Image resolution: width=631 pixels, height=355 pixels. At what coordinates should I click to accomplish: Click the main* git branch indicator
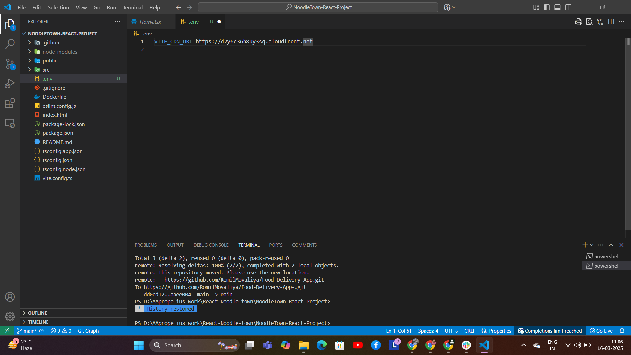coord(27,331)
